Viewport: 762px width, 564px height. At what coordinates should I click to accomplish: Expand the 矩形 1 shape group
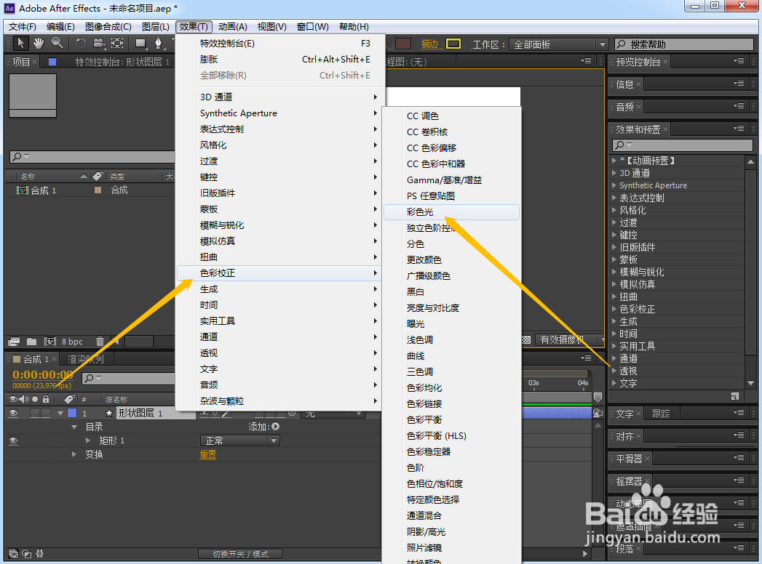click(x=88, y=440)
